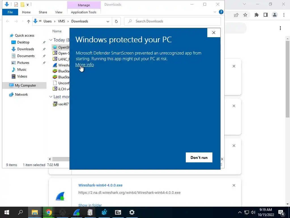The width and height of the screenshot is (290, 218).
Task: Switch to the View ribbon tab
Action: click(59, 12)
